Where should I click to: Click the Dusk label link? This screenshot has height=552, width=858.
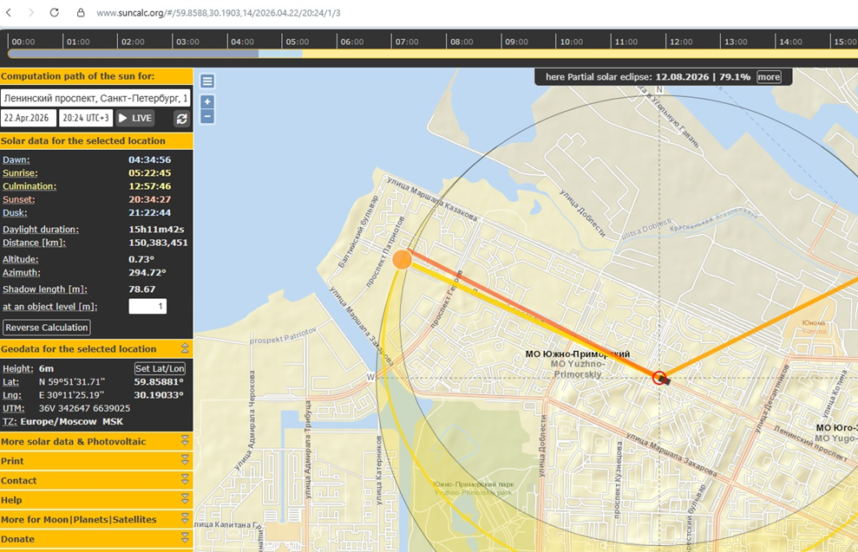point(15,212)
